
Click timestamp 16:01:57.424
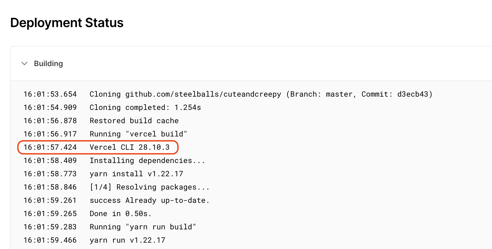click(x=50, y=147)
